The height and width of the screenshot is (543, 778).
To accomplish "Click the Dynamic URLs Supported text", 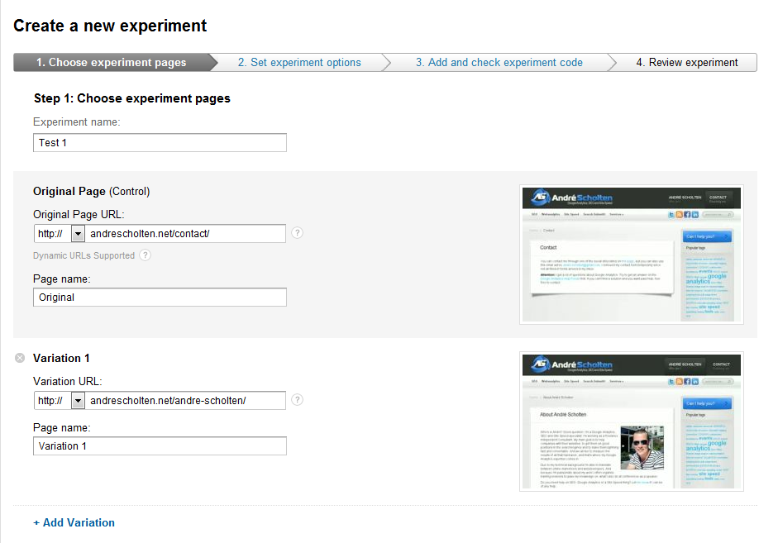I will click(x=84, y=255).
